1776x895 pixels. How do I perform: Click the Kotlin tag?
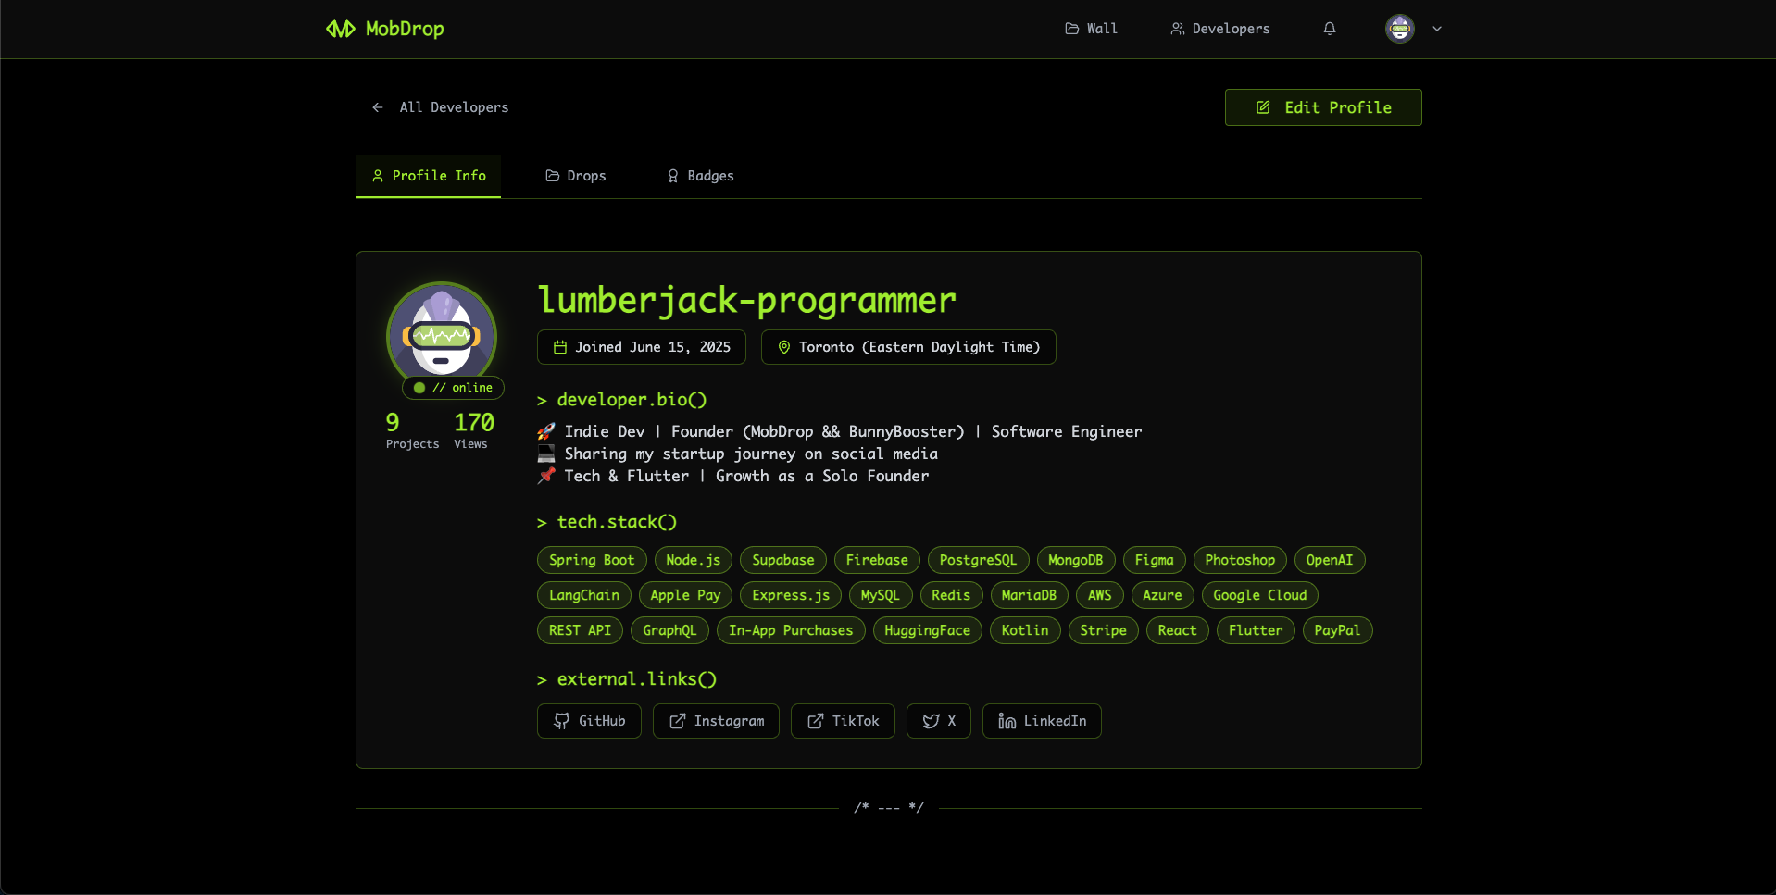[1025, 630]
